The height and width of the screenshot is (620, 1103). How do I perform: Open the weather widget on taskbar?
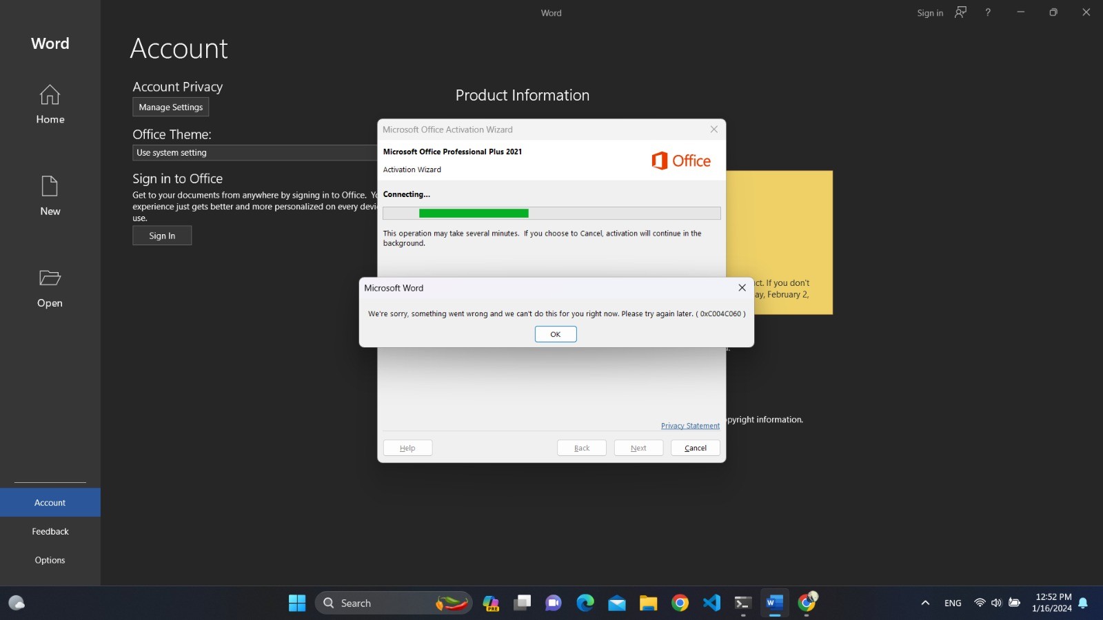click(x=17, y=603)
